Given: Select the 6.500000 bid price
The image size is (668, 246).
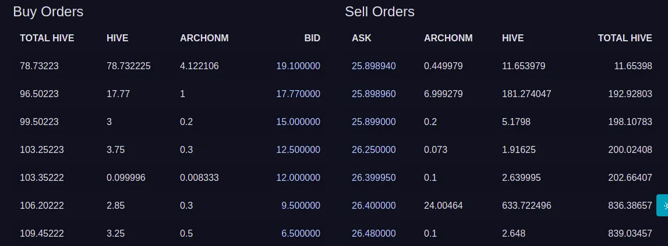Looking at the screenshot, I should click(301, 234).
